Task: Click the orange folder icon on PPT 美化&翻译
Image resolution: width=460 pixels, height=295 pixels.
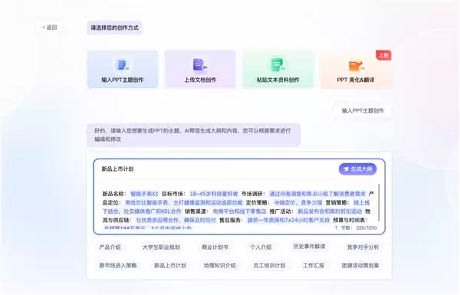Action: 356,65
